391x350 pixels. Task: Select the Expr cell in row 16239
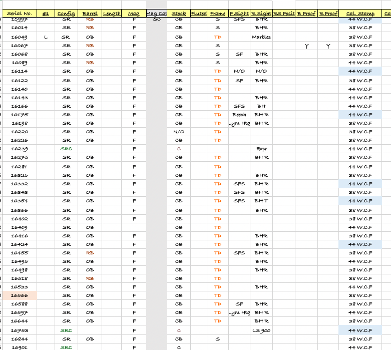pos(261,149)
